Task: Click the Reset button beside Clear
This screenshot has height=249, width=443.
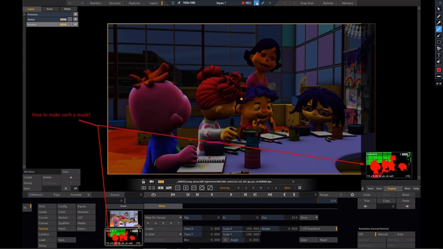Action: [324, 240]
